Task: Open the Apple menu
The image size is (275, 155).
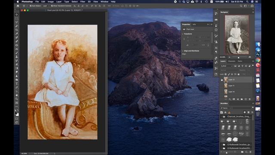Action: point(18,2)
